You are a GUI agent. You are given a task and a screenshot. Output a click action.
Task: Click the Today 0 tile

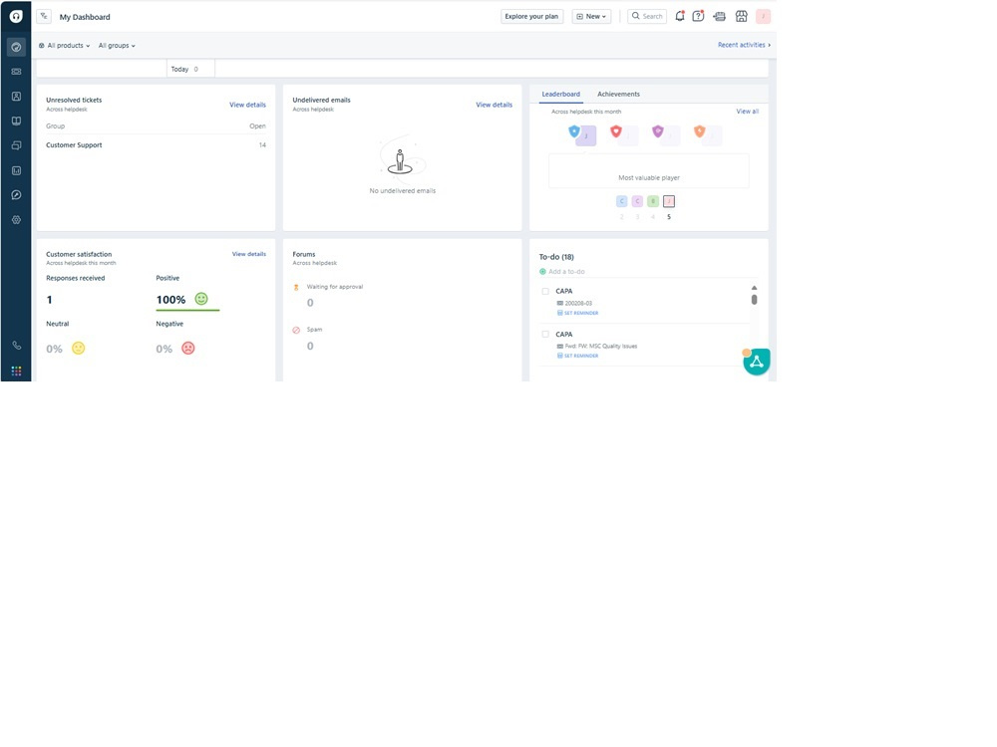[190, 70]
